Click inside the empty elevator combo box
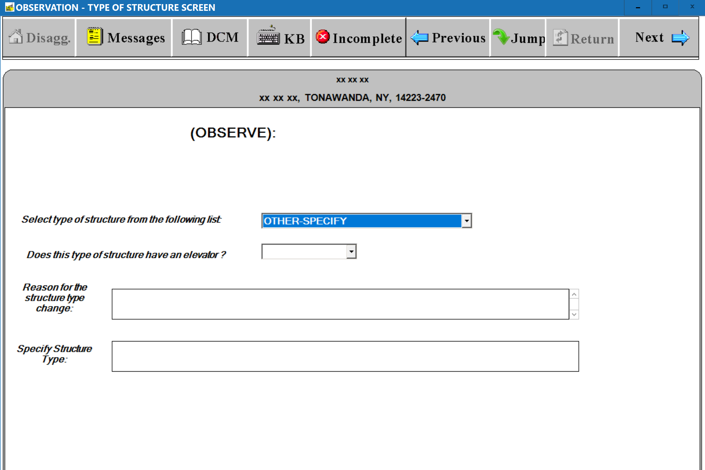The width and height of the screenshot is (705, 470). coord(304,251)
